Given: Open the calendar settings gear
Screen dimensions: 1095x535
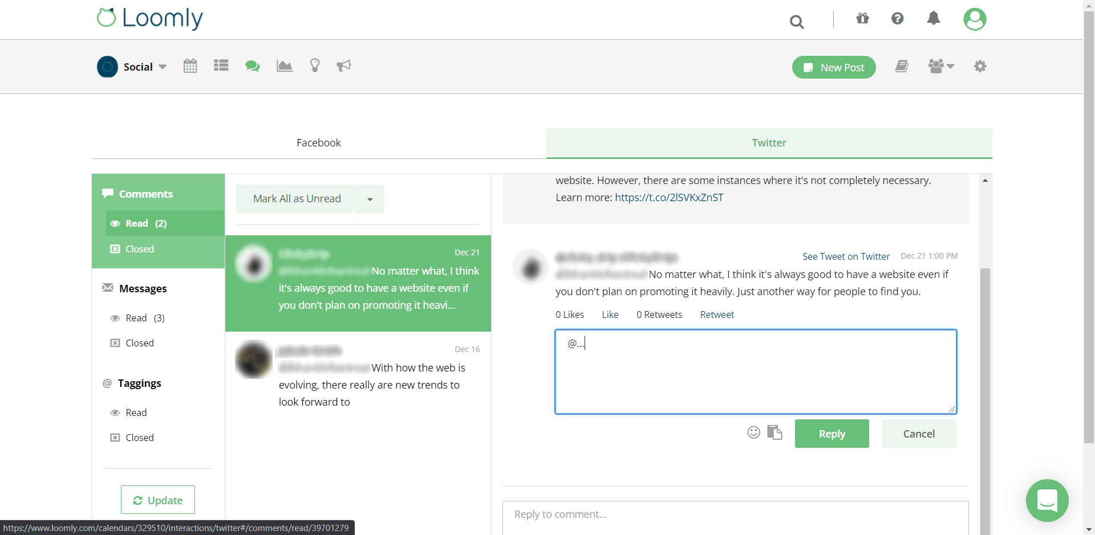Looking at the screenshot, I should pyautogui.click(x=980, y=66).
